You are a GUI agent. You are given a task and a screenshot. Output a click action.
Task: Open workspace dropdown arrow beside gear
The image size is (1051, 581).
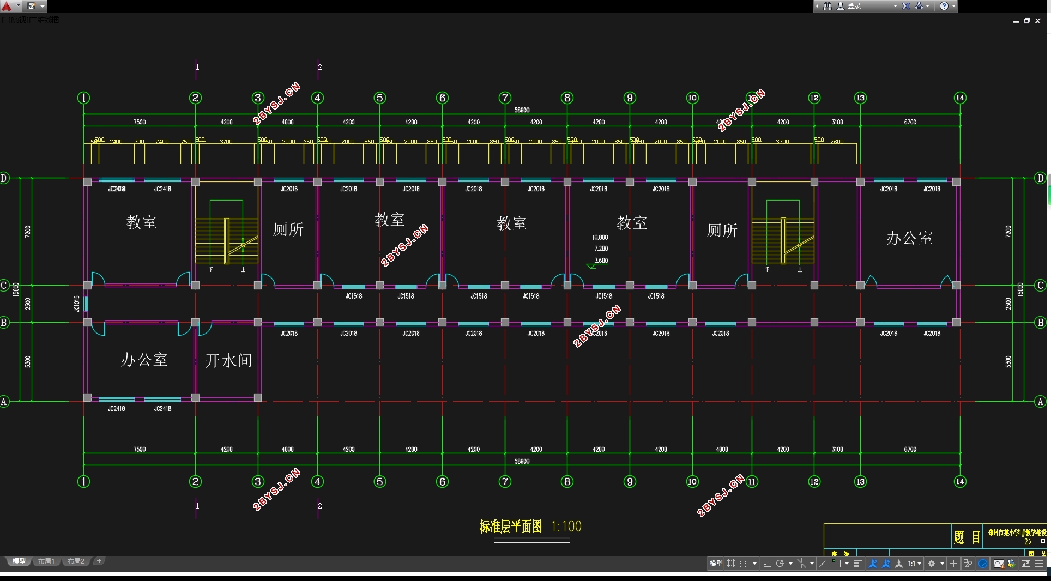(942, 564)
